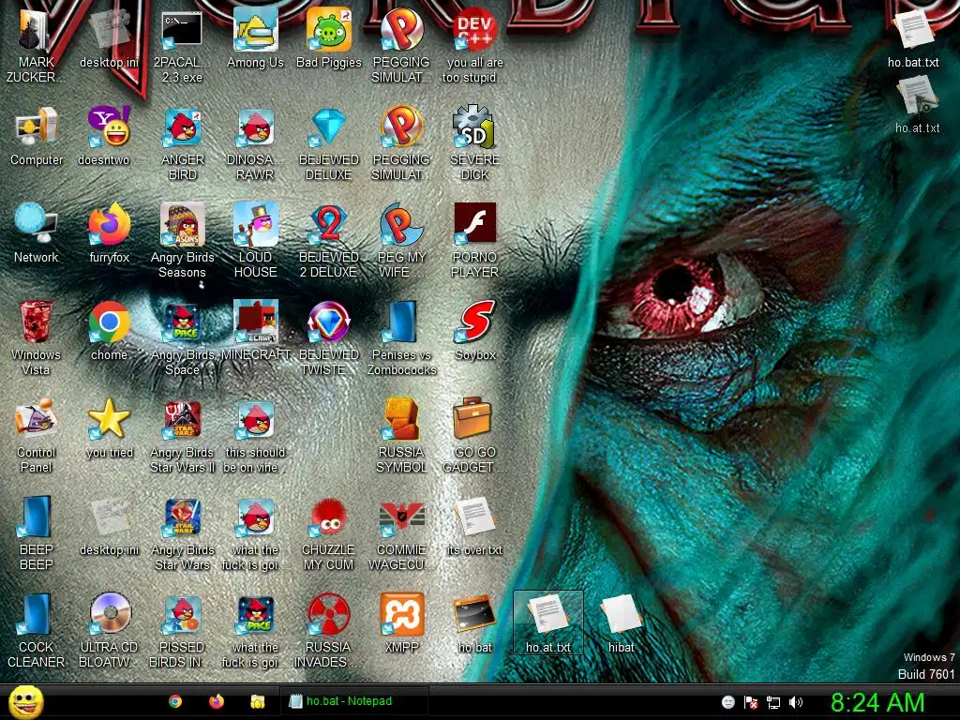Open the network tray icon
The width and height of the screenshot is (960, 720).
[x=773, y=702]
